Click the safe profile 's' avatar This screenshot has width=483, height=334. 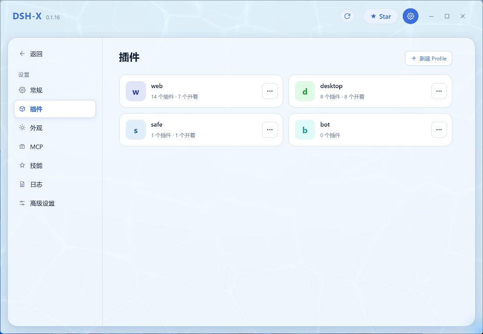point(135,130)
